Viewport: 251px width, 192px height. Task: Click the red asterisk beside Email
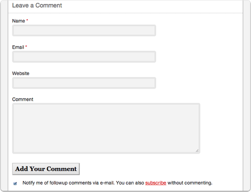click(x=26, y=47)
